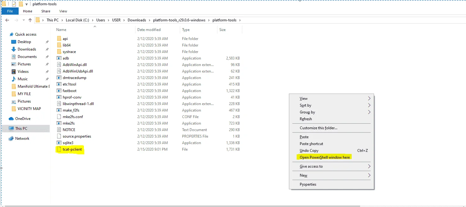Open MY FILE folder in sidebar

tap(24, 94)
